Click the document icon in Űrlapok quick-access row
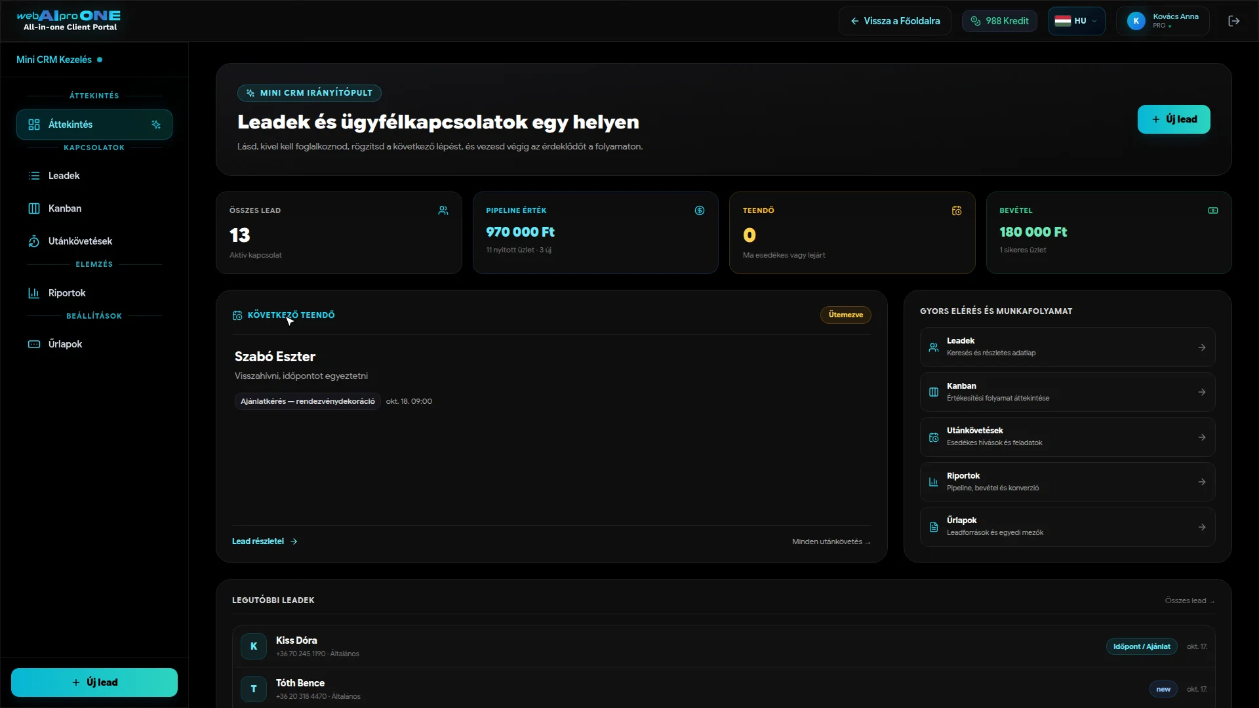Viewport: 1259px width, 708px height. [934, 527]
